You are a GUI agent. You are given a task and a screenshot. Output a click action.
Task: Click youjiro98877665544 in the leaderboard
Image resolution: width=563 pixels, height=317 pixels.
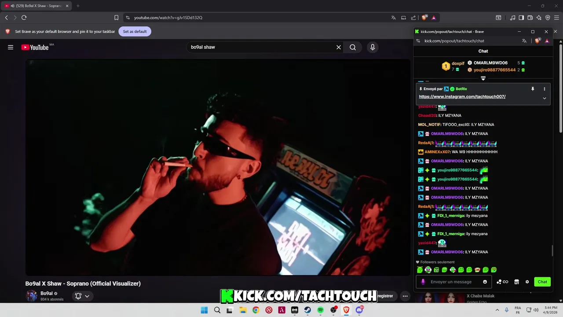click(x=494, y=70)
